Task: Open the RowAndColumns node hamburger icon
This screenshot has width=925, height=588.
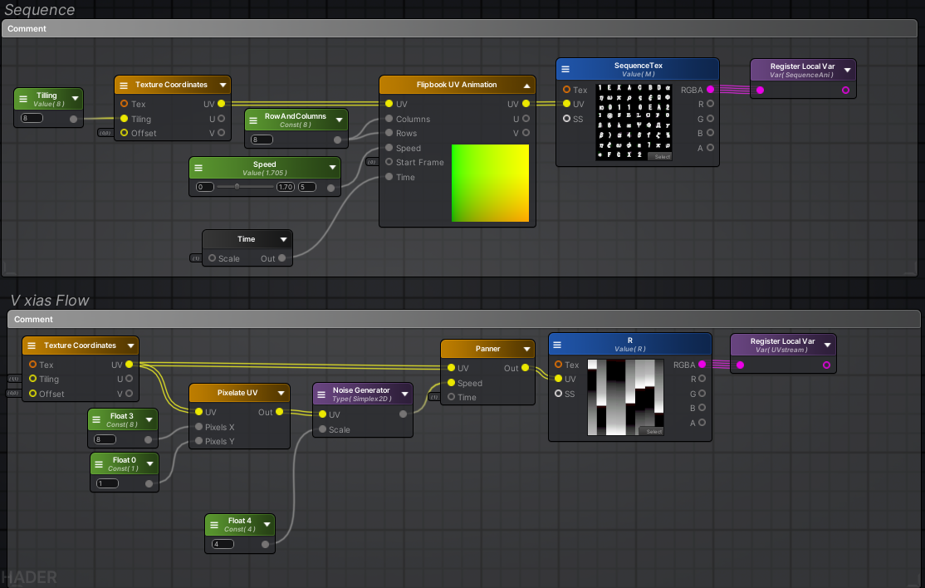Action: [x=253, y=120]
